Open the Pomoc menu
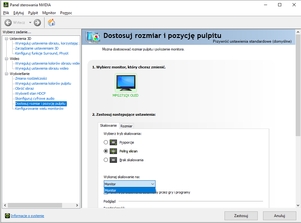This screenshot has width=301, height=223. pyautogui.click(x=66, y=13)
